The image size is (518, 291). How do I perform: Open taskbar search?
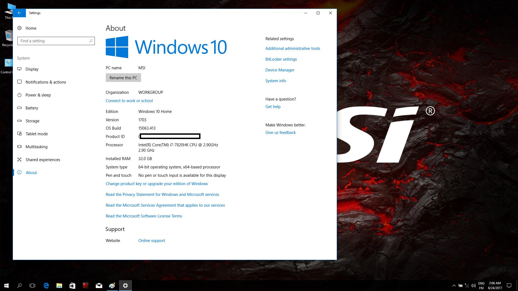tap(19, 286)
